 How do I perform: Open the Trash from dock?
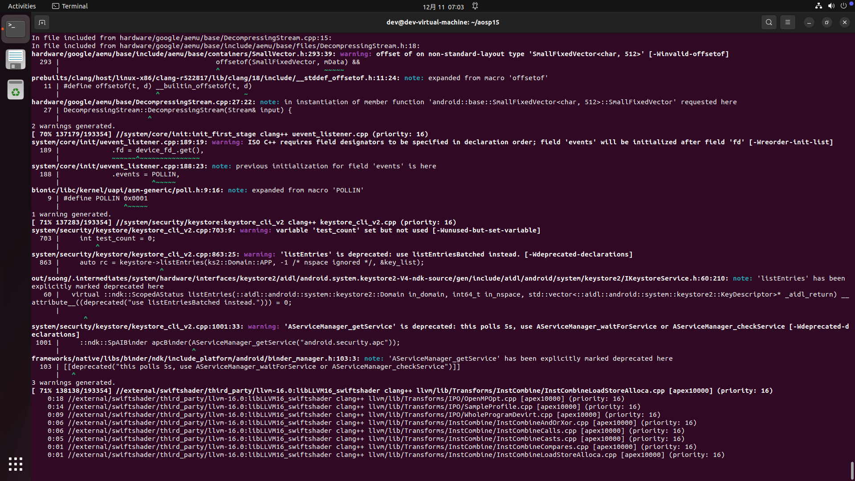tap(16, 90)
